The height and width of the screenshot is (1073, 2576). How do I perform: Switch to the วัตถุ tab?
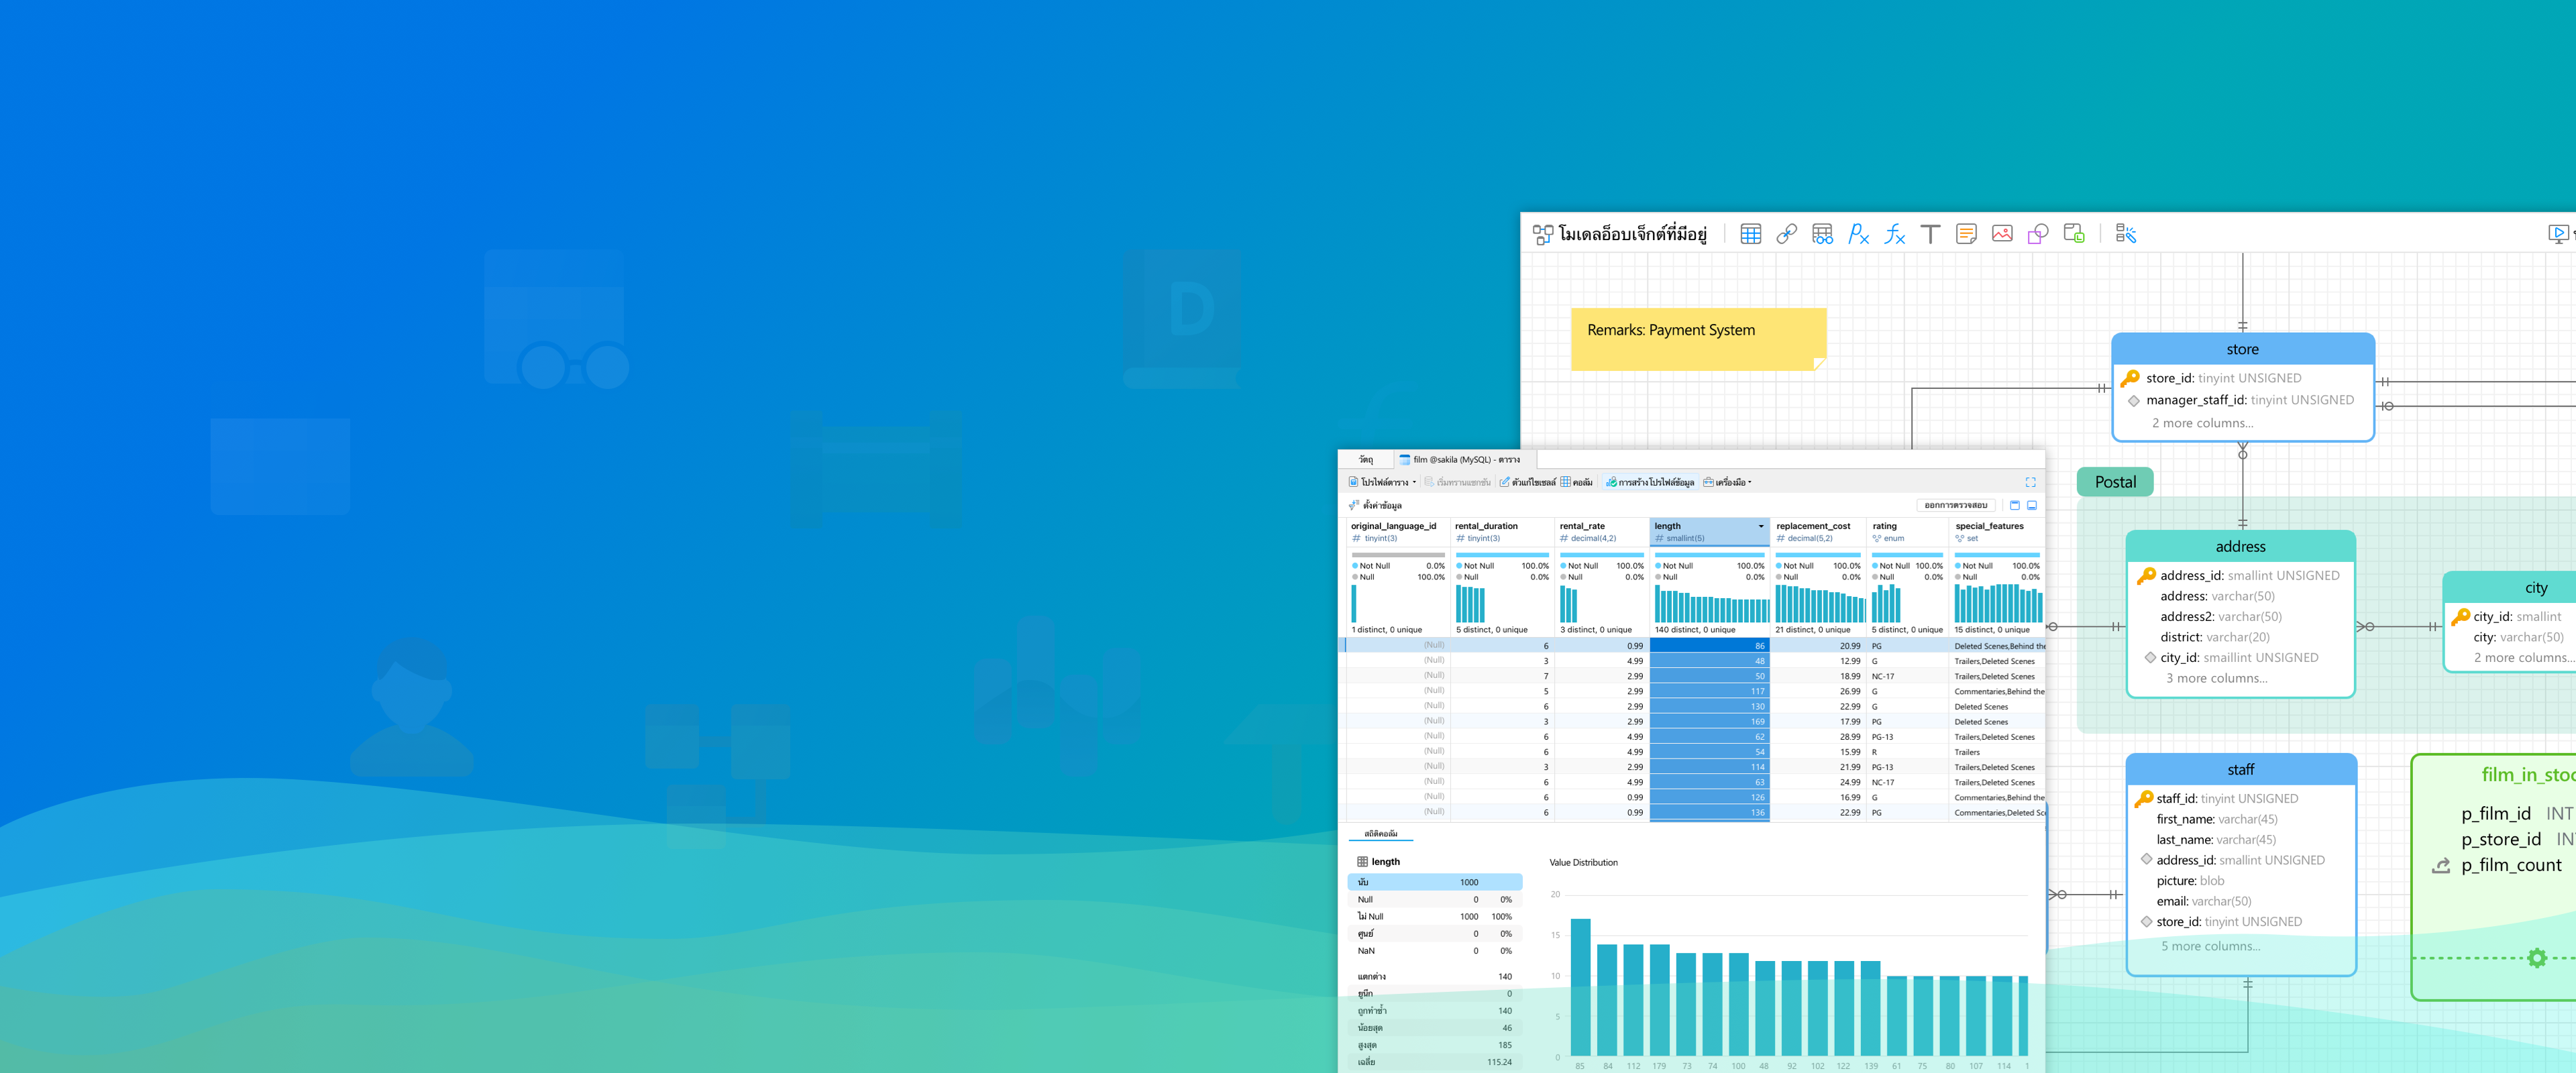[1366, 460]
